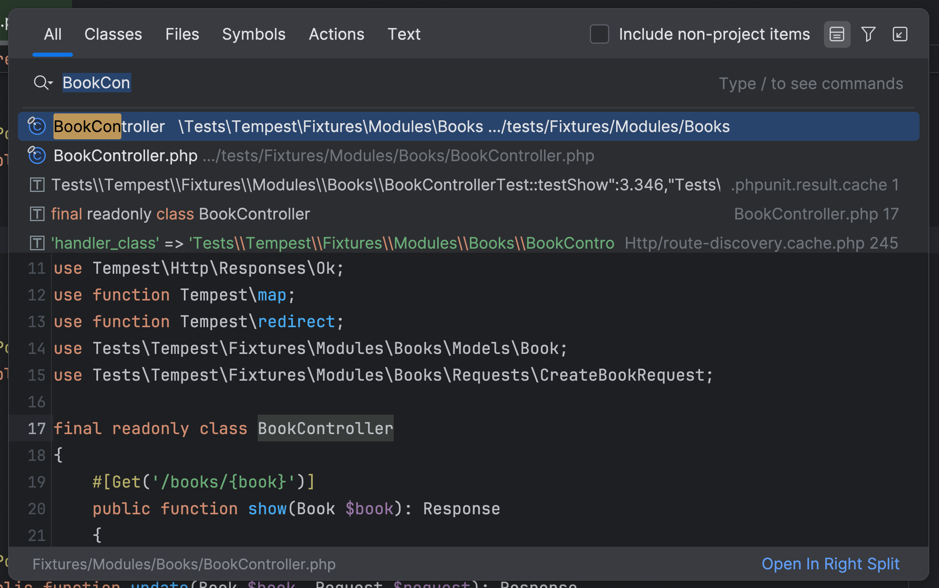Click the search magnifier history icon
The height and width of the screenshot is (588, 939).
(43, 83)
